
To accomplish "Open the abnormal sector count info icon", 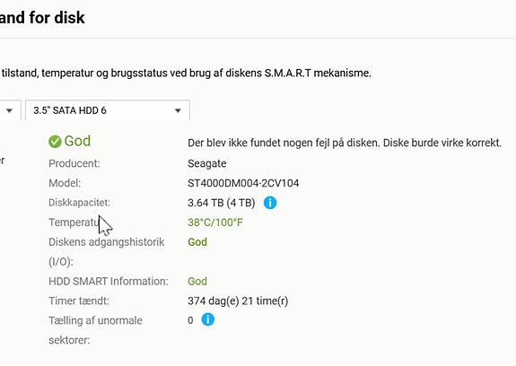I will (207, 319).
